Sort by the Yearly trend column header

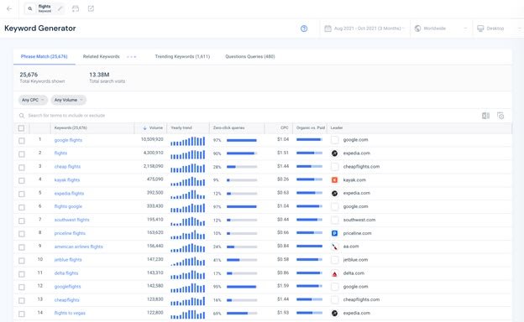pos(181,127)
